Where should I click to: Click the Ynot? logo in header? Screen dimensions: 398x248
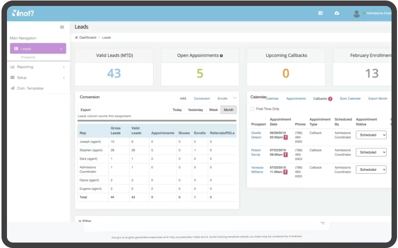tap(23, 13)
